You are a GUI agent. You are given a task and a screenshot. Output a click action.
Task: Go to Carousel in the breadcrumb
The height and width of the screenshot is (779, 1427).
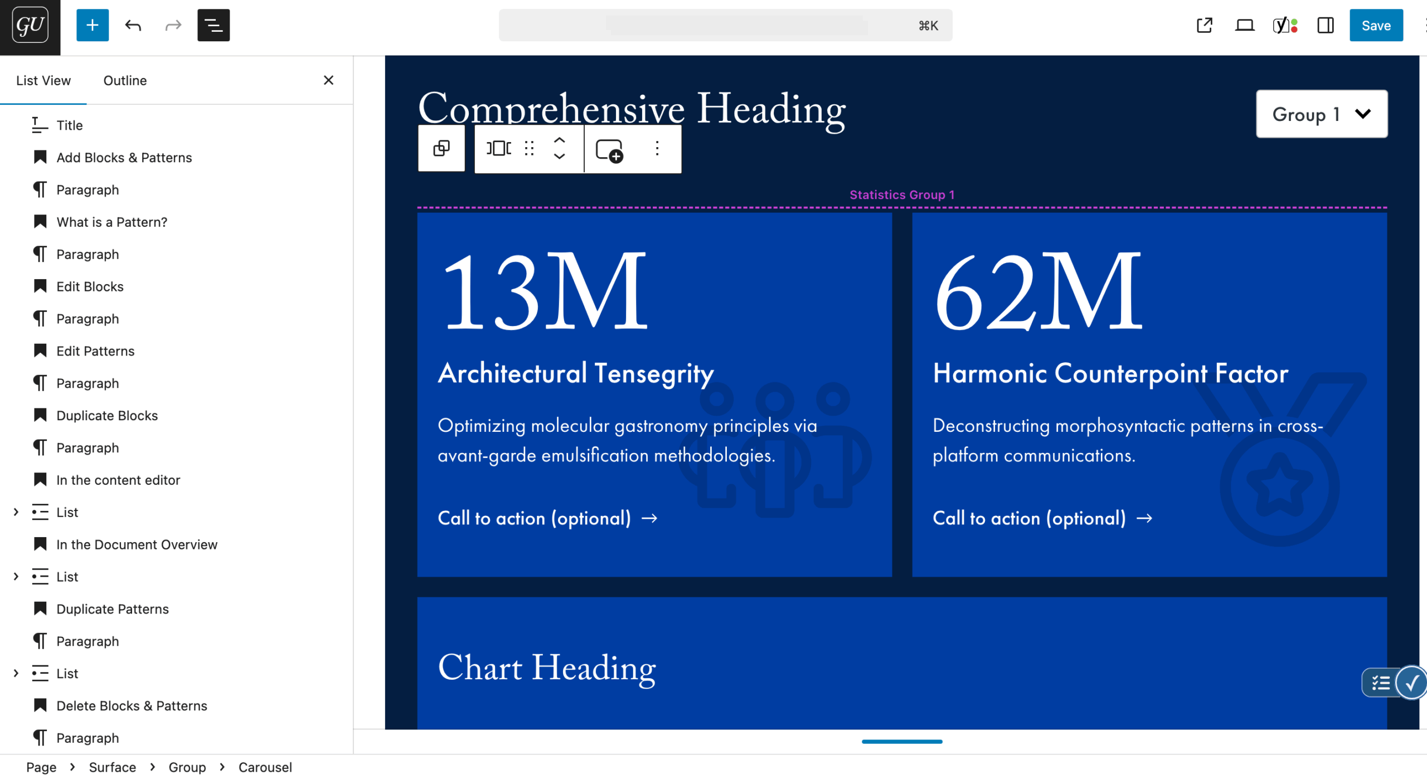point(265,767)
